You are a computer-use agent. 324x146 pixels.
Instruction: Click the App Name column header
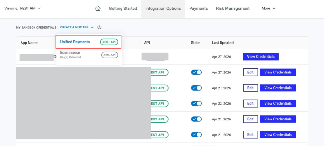pyautogui.click(x=29, y=43)
